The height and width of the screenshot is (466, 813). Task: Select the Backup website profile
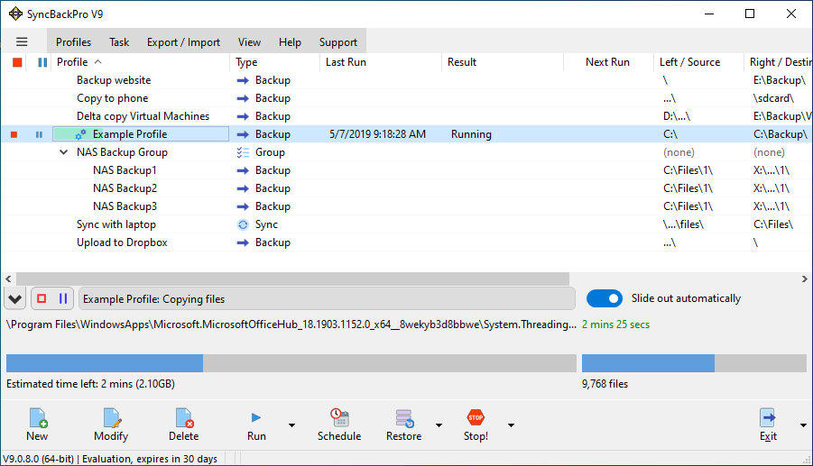click(x=114, y=80)
